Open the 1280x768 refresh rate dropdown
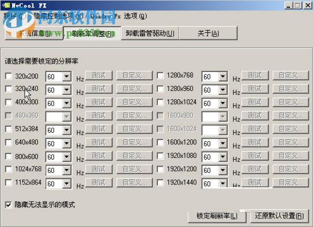 [223, 77]
